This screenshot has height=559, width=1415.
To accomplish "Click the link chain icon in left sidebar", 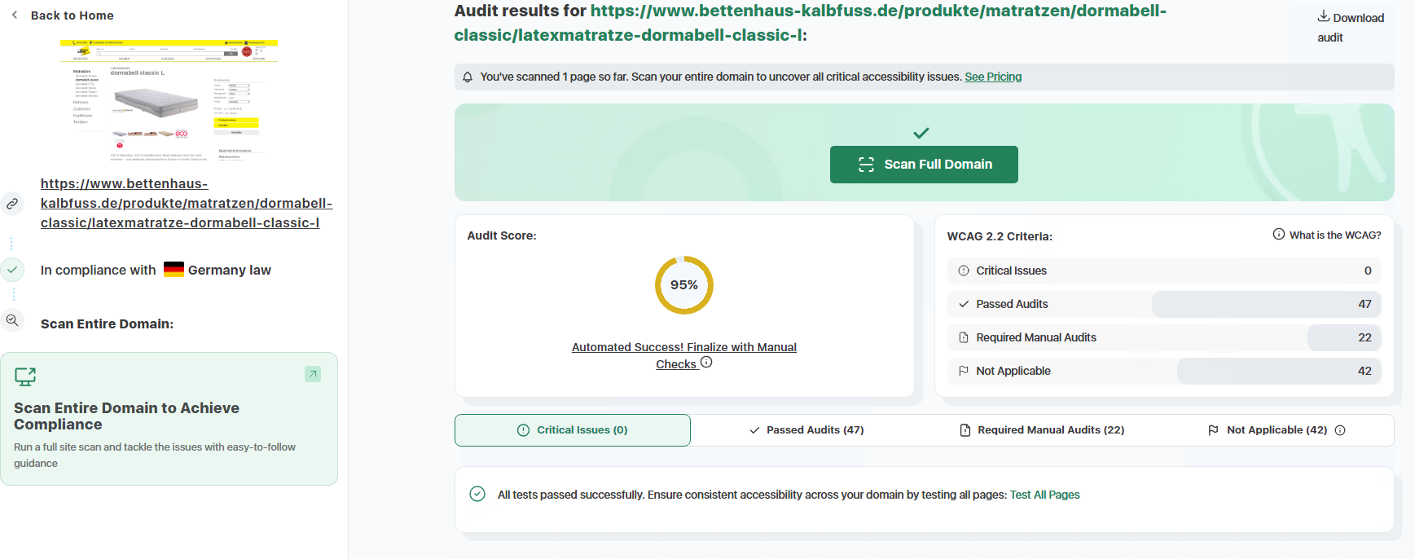I will point(12,204).
